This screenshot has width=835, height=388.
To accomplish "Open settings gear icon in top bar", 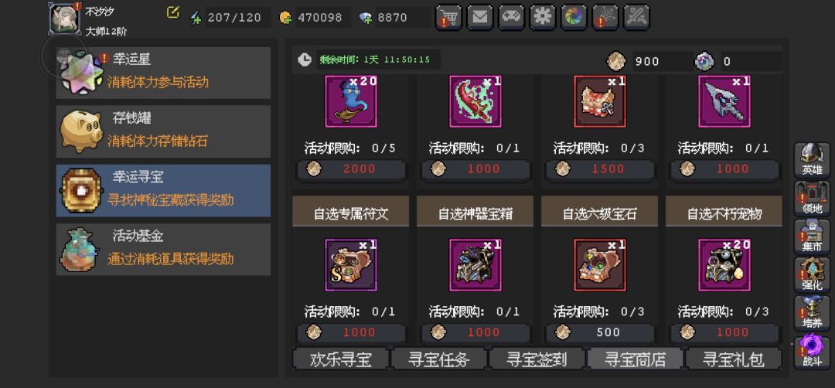I will [543, 17].
